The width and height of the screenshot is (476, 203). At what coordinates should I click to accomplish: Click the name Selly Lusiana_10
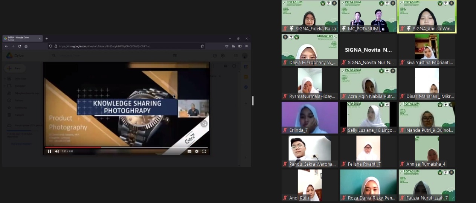[371, 130]
